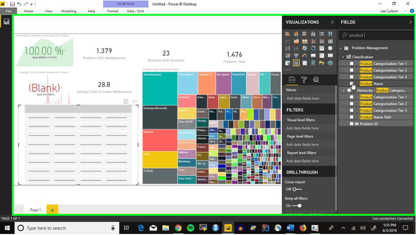Collapse the Visualizations pane chevron
416x235 pixels.
332,22
